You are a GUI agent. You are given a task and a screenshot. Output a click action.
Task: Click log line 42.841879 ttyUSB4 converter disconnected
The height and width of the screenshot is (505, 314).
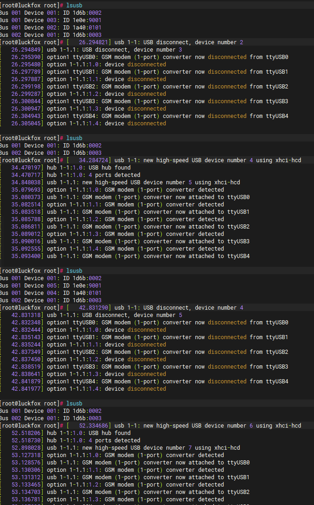click(x=144, y=382)
